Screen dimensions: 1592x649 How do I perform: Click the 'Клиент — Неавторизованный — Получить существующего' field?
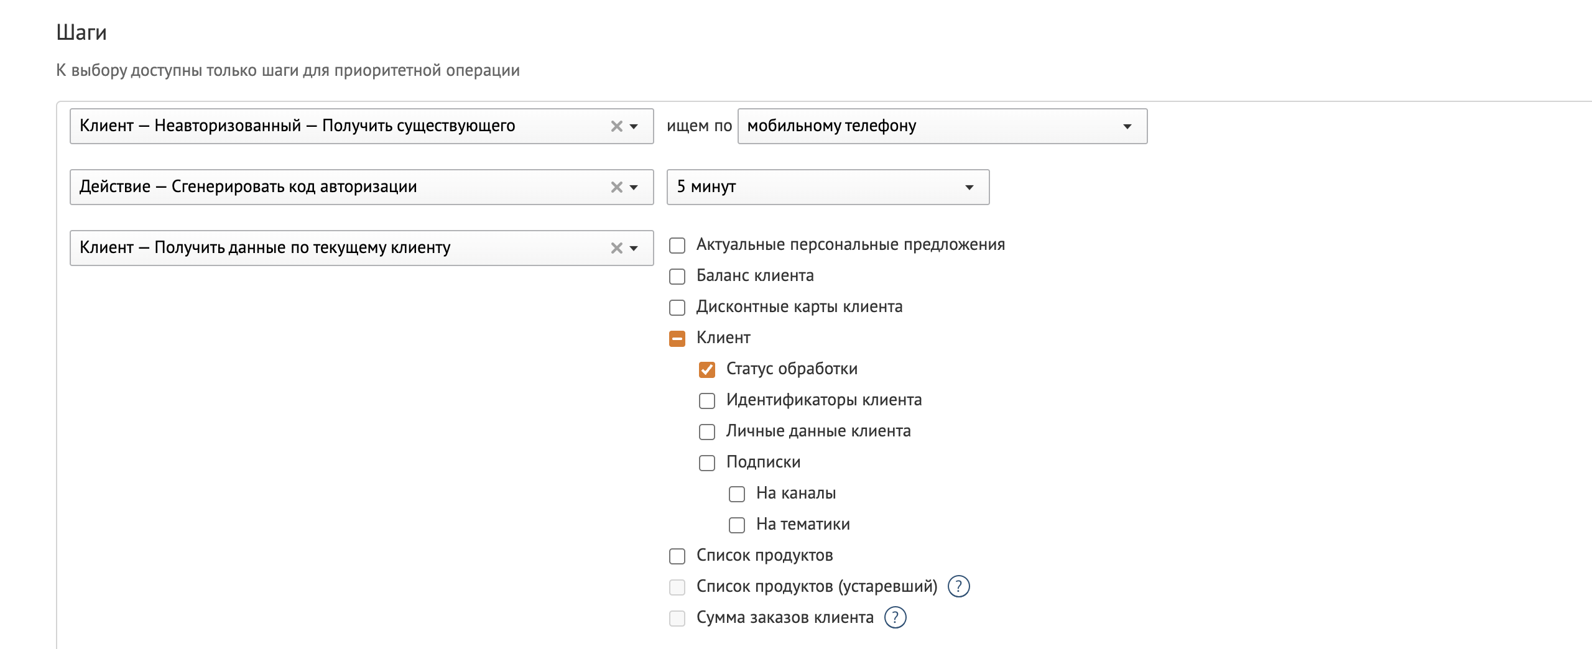click(361, 126)
